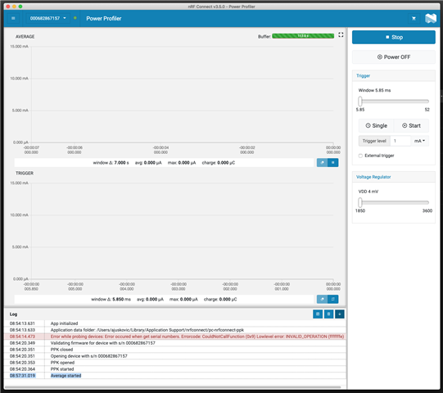The height and width of the screenshot is (393, 443).
Task: Select log row 'PPK opened'
Action: click(175, 363)
